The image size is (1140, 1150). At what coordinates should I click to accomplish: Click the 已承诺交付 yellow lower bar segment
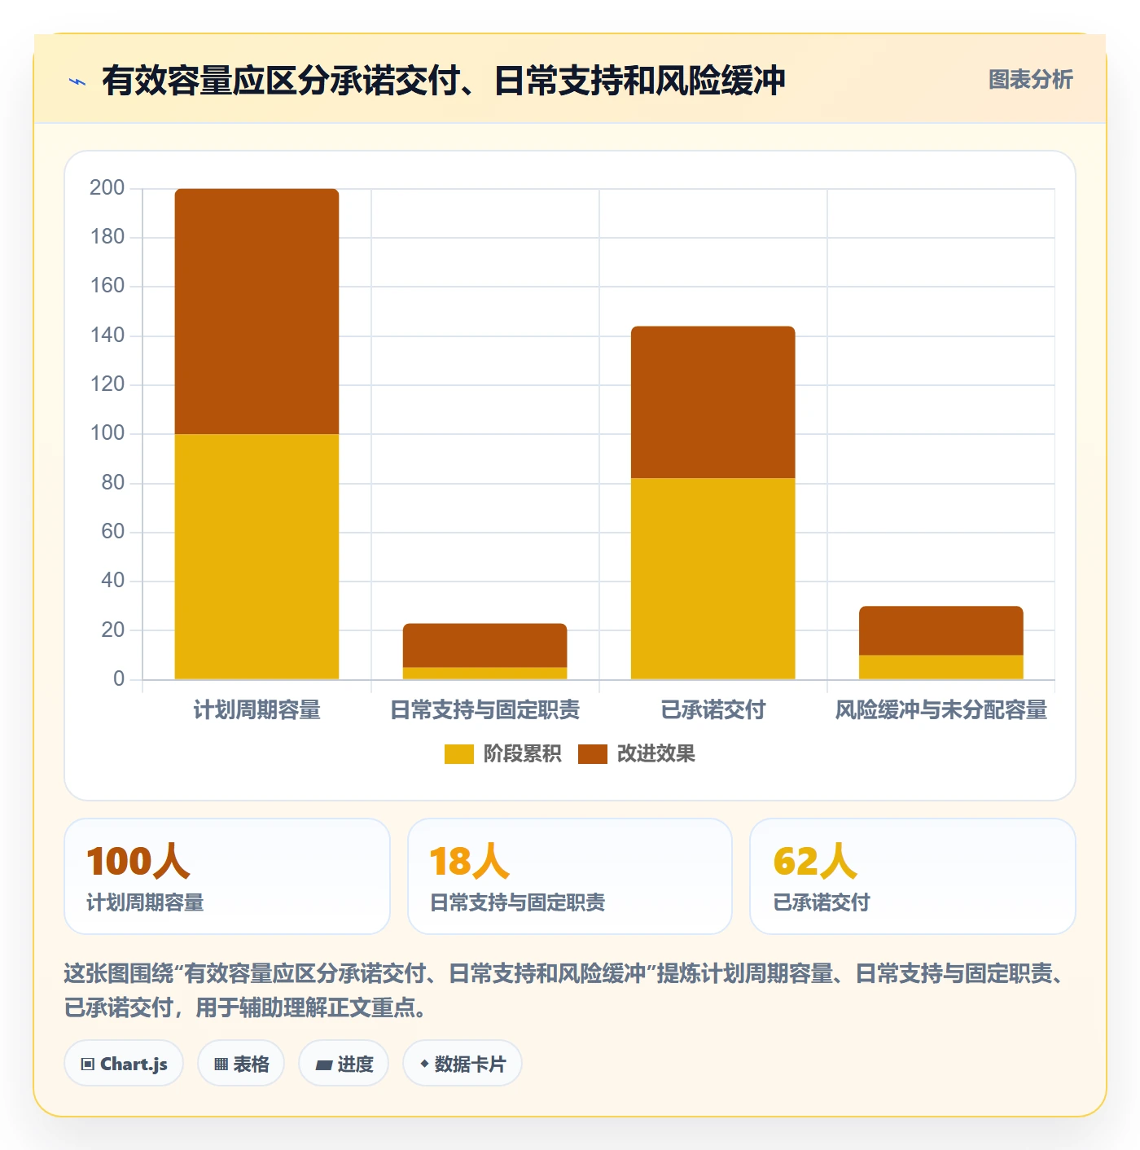tap(712, 579)
